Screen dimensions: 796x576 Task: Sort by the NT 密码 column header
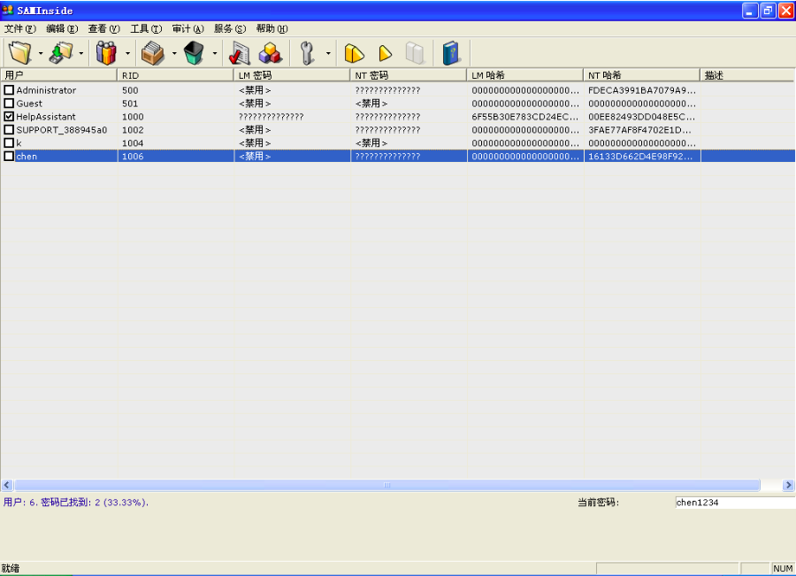pyautogui.click(x=408, y=75)
